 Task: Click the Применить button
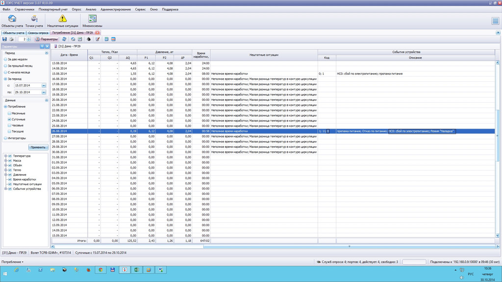point(38,147)
